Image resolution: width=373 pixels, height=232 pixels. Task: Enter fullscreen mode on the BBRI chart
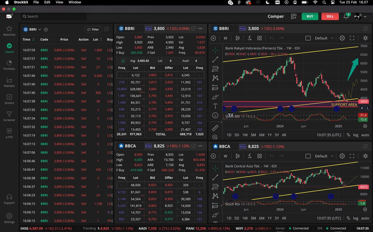tap(352, 38)
